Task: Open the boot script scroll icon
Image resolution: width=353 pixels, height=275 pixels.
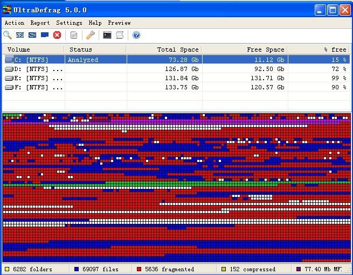Action: click(x=120, y=35)
